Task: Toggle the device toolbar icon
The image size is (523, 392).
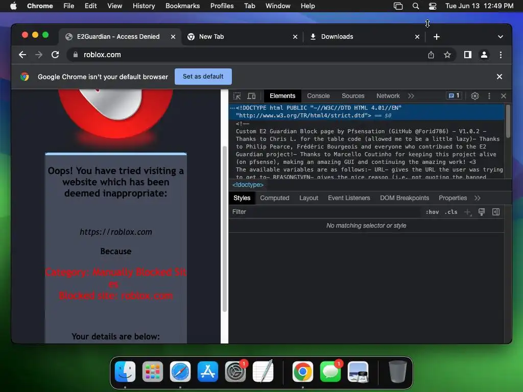Action: pos(251,96)
